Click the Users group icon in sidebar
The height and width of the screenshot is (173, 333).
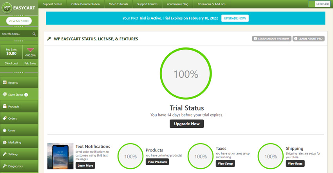[5, 130]
